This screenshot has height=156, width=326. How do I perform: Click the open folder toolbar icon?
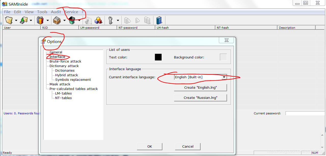click(9, 20)
